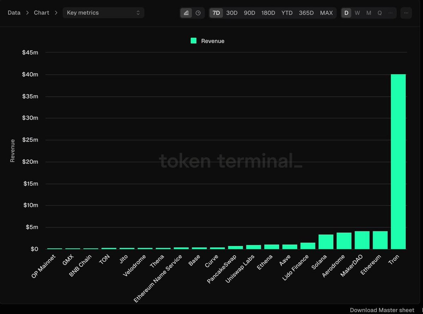The width and height of the screenshot is (423, 314).
Task: Click the PancakeSwap revenue bar
Action: pyautogui.click(x=235, y=248)
